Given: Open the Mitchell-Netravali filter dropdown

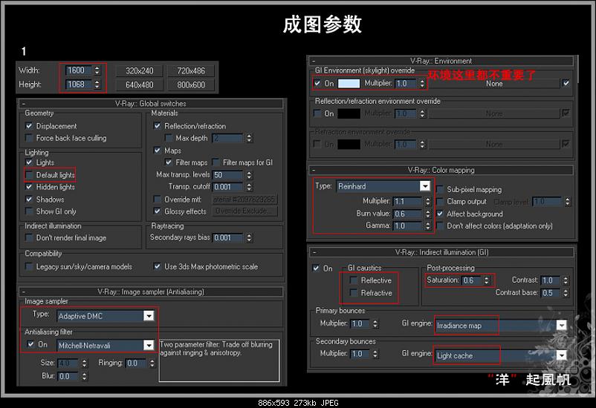Looking at the screenshot, I should click(106, 346).
